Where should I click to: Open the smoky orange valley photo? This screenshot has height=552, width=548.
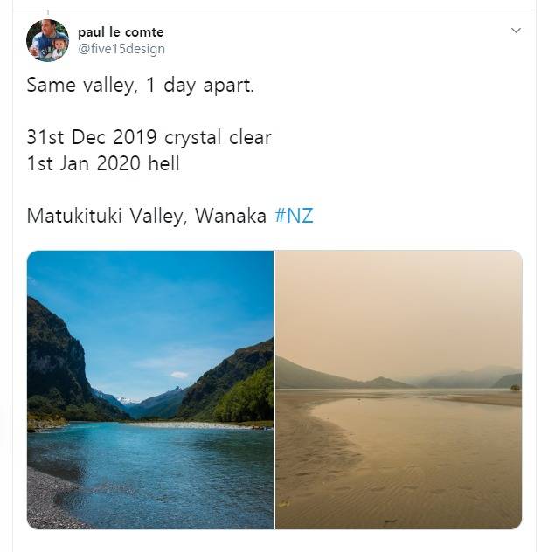pyautogui.click(x=399, y=390)
